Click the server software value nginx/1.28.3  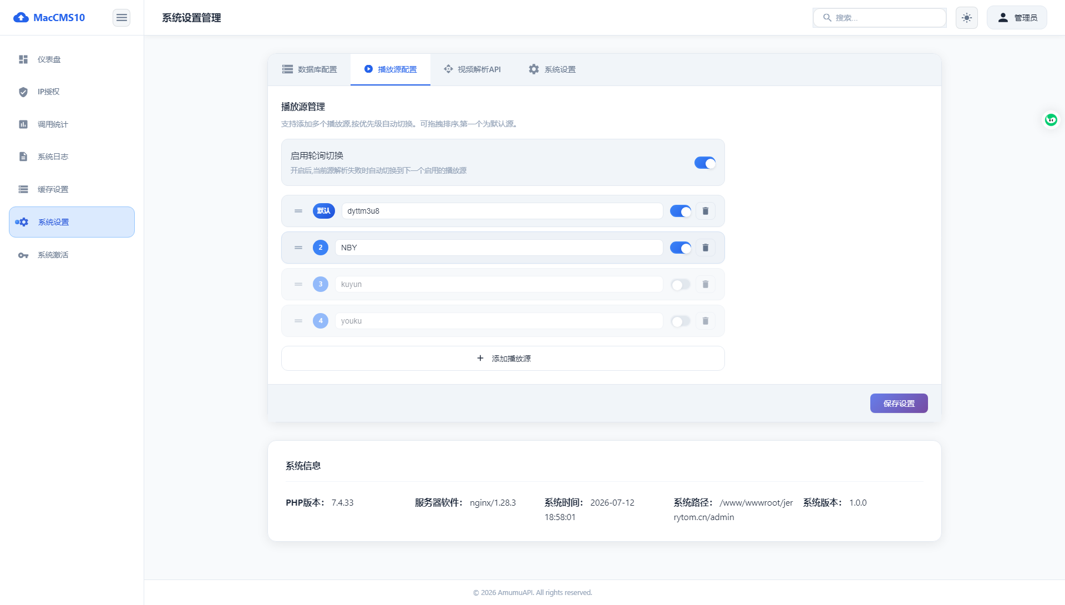tap(493, 503)
